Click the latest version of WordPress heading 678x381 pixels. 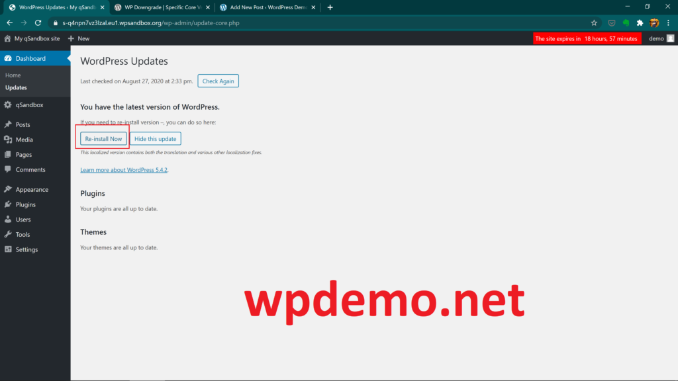pyautogui.click(x=150, y=106)
